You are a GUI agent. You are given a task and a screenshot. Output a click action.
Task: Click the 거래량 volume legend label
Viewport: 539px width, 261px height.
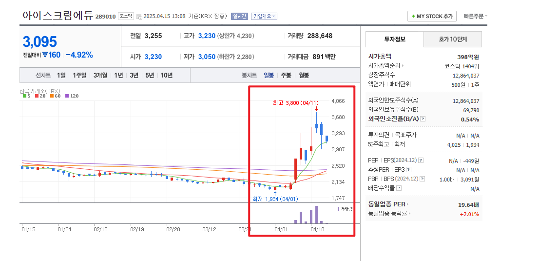[345, 209]
